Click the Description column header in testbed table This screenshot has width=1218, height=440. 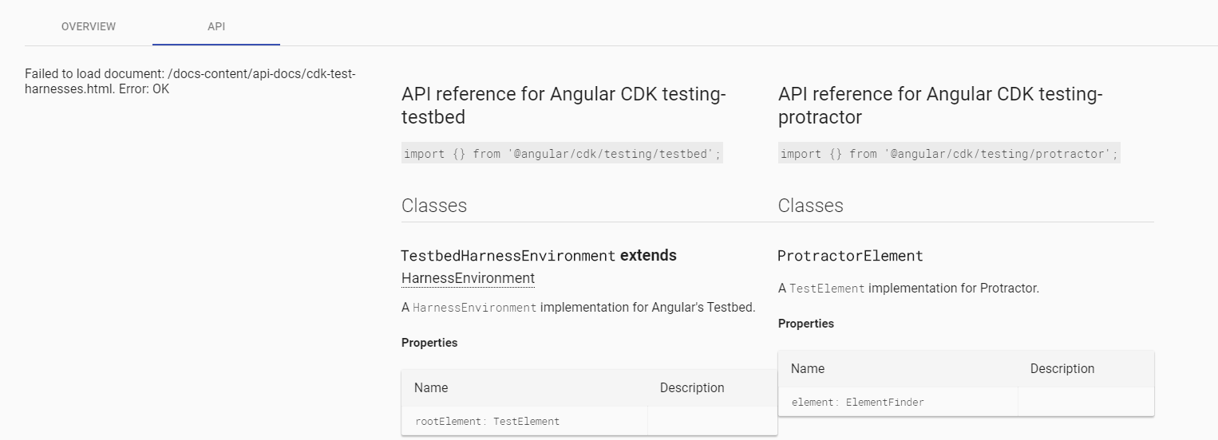click(692, 388)
